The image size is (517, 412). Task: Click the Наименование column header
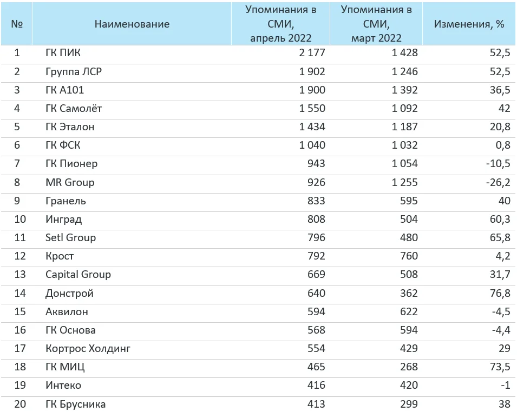(132, 24)
